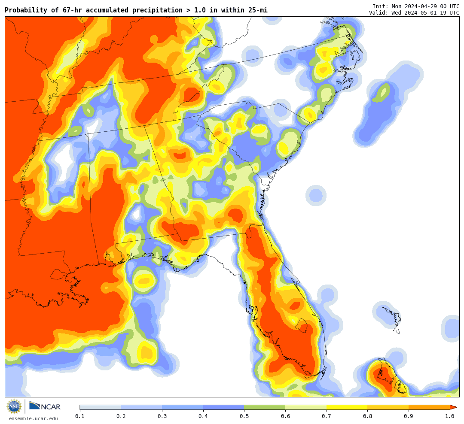Screen dimensions: 464x424
Task: Click the NSF logo icon
Action: pos(14,406)
